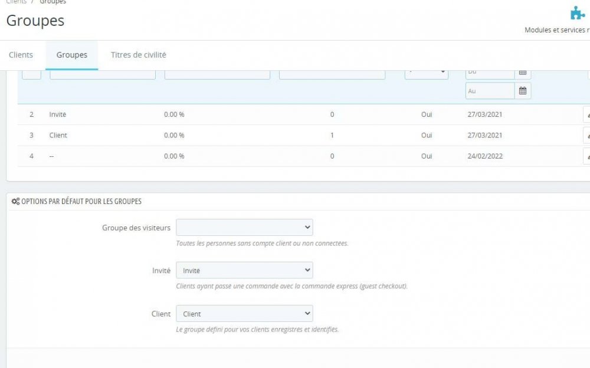Open the Client group row in the table
Image resolution: width=590 pixels, height=368 pixels.
pyautogui.click(x=58, y=135)
